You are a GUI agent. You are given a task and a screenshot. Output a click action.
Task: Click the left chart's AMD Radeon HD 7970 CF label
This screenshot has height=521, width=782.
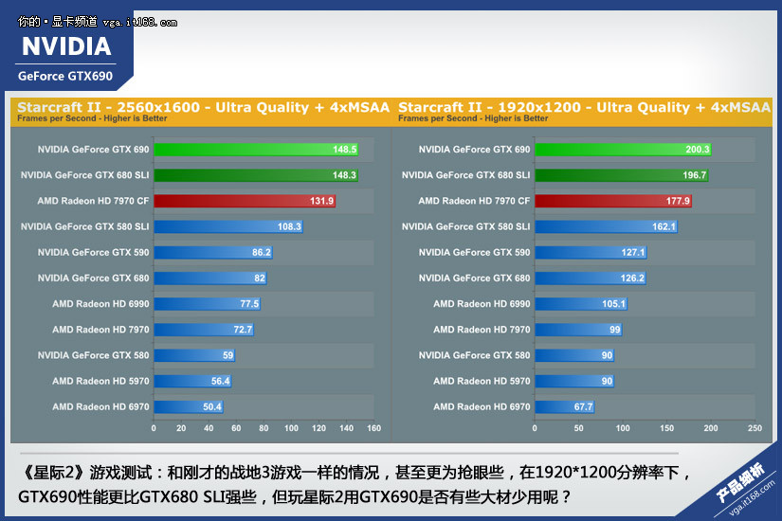[x=93, y=201]
